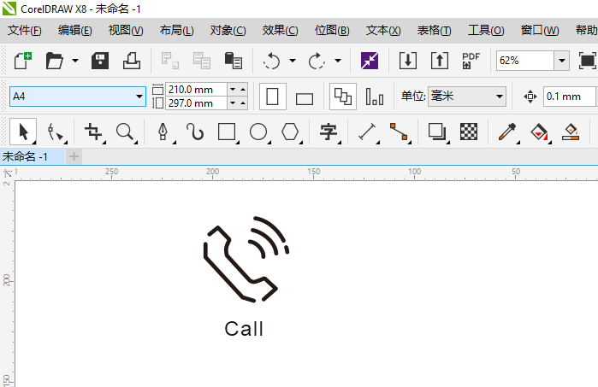598x387 pixels.
Task: Select the Rectangle tool
Action: pos(228,132)
